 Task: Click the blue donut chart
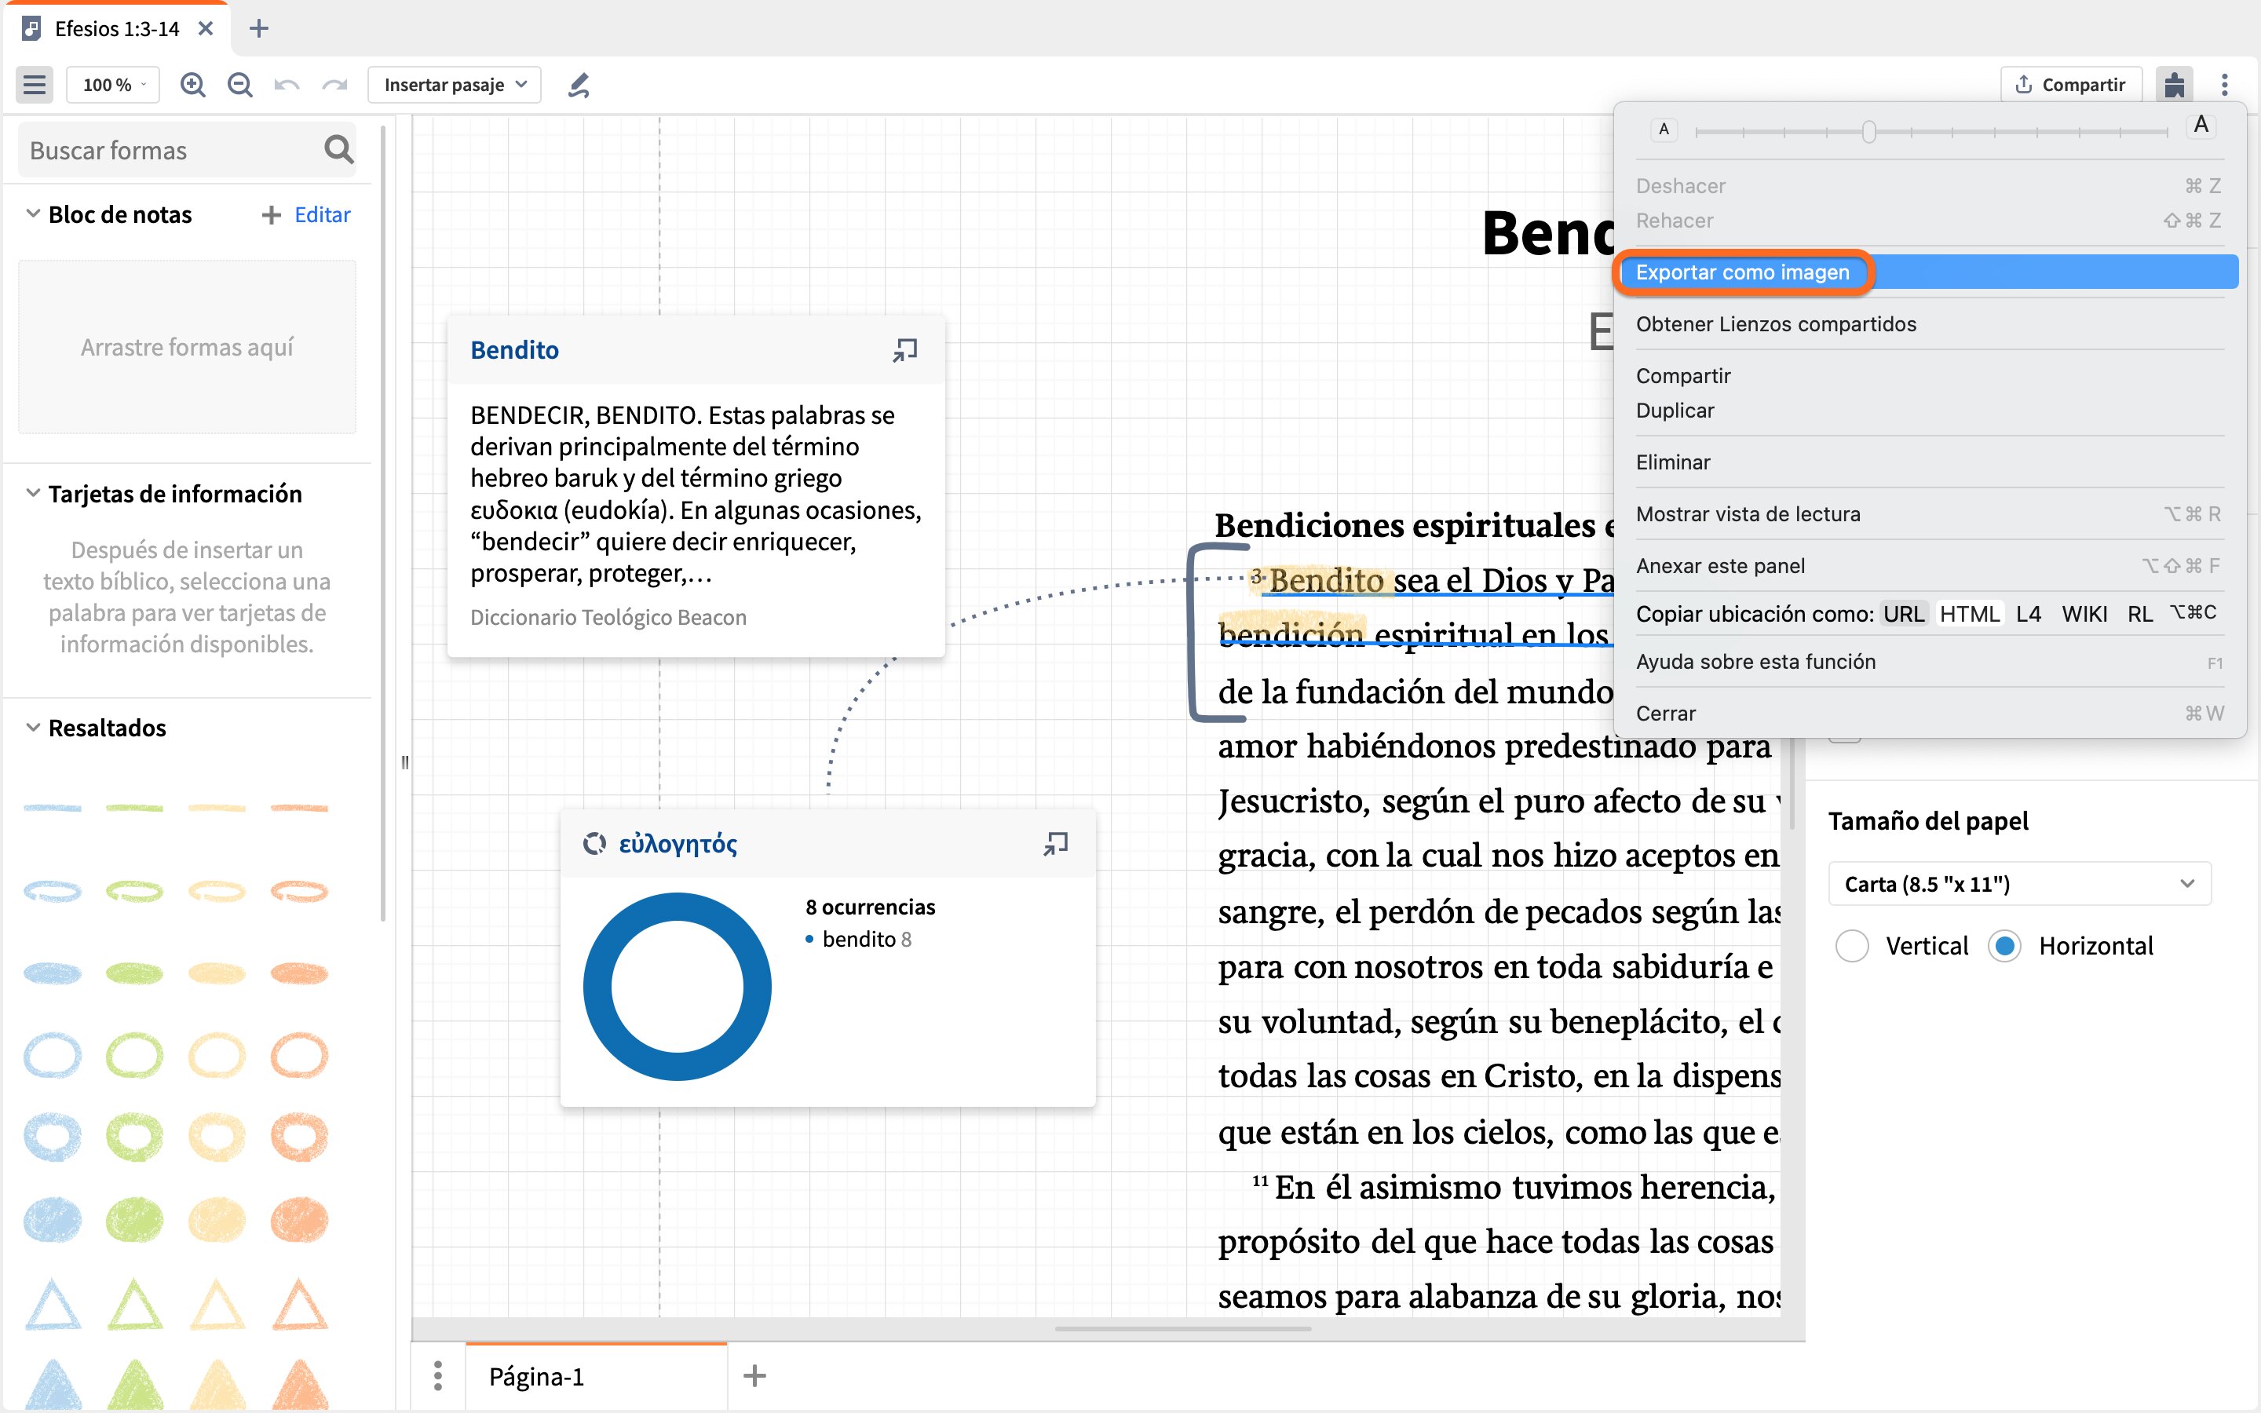[x=678, y=987]
